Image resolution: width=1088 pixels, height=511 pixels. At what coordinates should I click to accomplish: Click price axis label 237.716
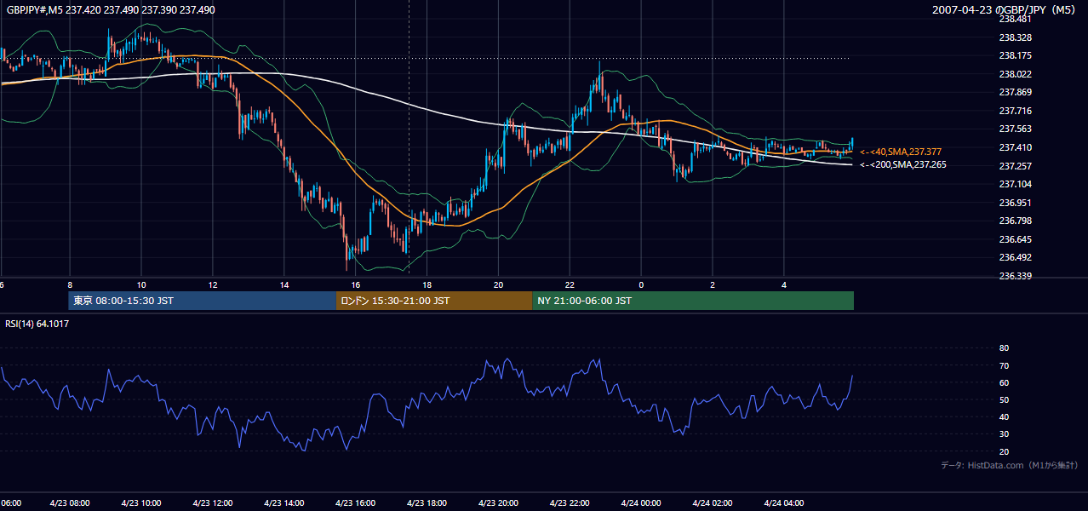click(x=1015, y=111)
